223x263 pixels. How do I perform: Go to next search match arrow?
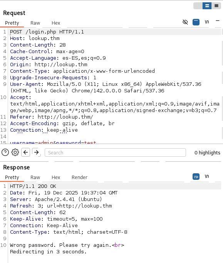36,152
